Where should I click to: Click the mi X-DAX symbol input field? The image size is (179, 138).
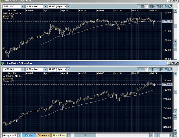pos(12,69)
